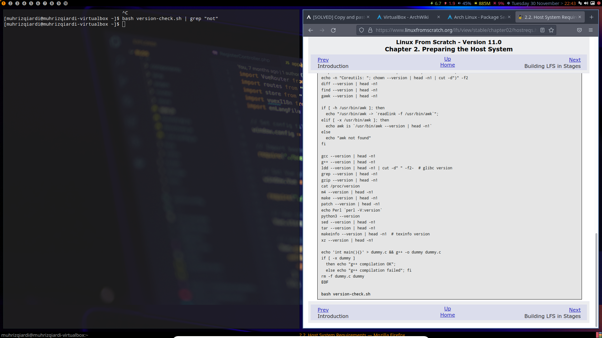
Task: Click the 9% CPU usage indicator
Action: 499,3
